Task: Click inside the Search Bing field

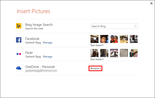Action: coord(114,26)
